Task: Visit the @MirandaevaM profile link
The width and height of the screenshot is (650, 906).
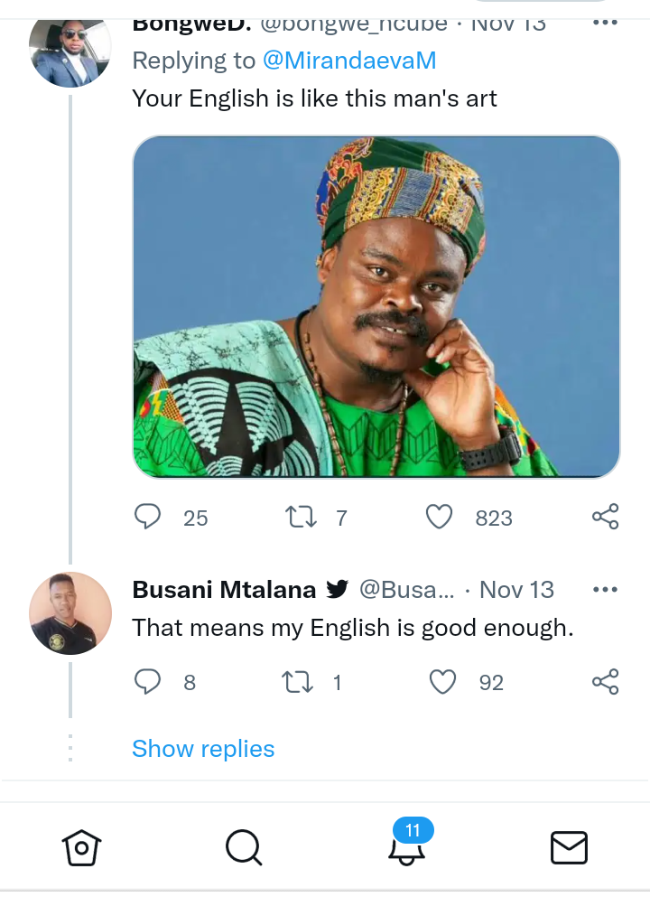Action: tap(349, 61)
